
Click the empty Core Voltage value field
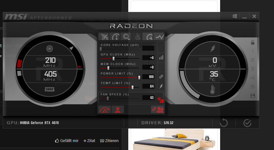pyautogui.click(x=148, y=48)
